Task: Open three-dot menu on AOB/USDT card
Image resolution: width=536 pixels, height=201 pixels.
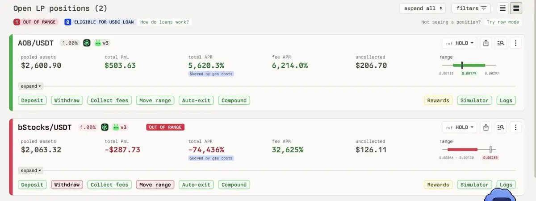Action: pyautogui.click(x=515, y=43)
